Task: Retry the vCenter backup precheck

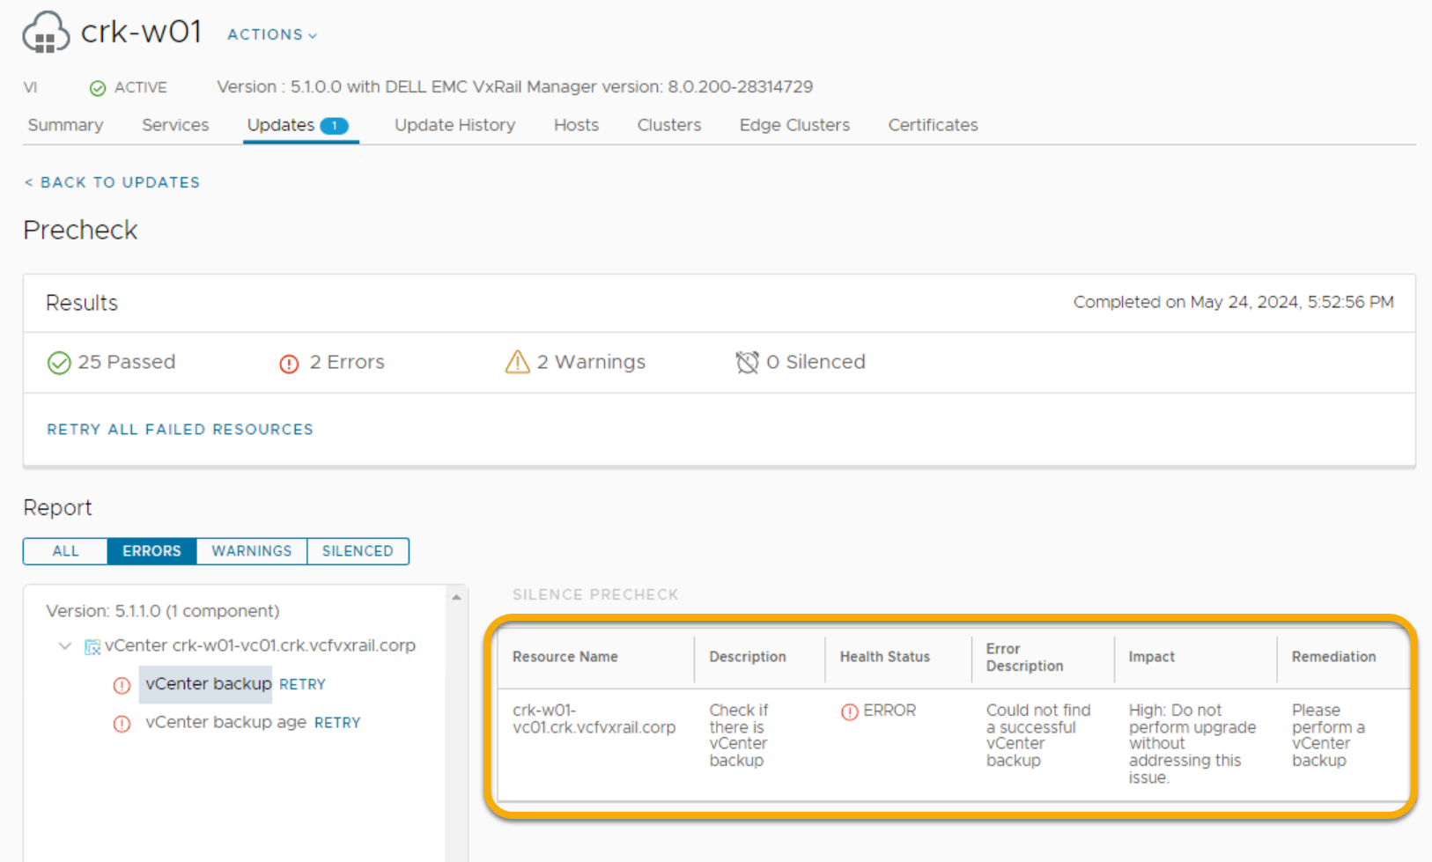Action: (302, 685)
